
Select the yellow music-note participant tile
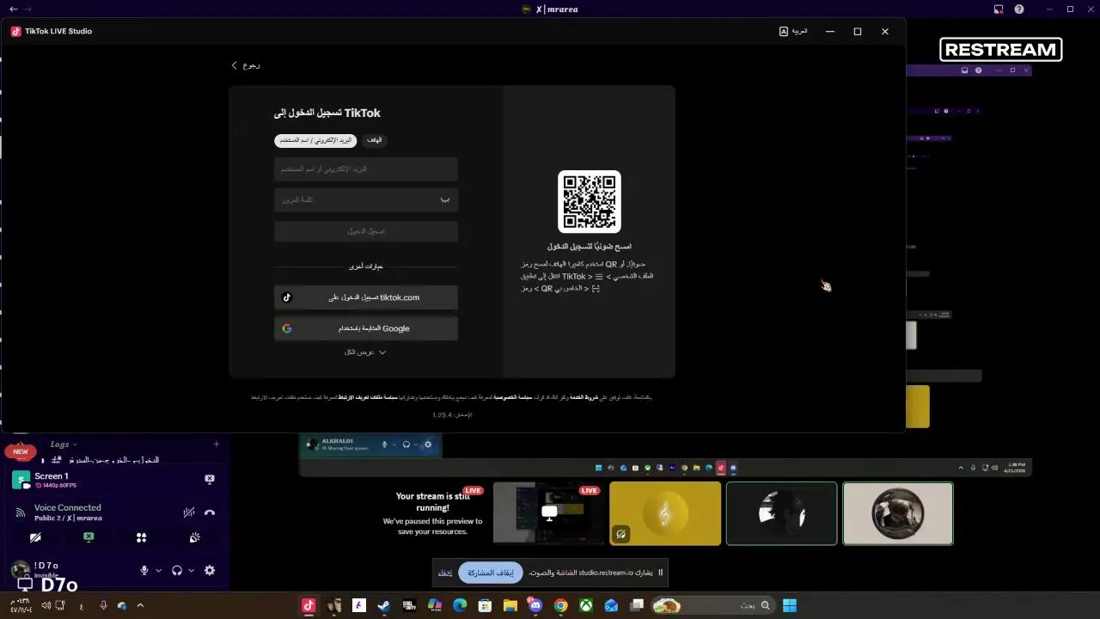click(x=665, y=513)
